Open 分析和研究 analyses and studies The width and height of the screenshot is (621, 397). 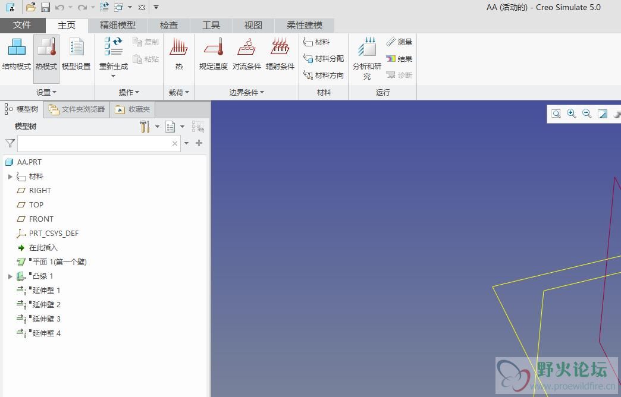coord(367,58)
